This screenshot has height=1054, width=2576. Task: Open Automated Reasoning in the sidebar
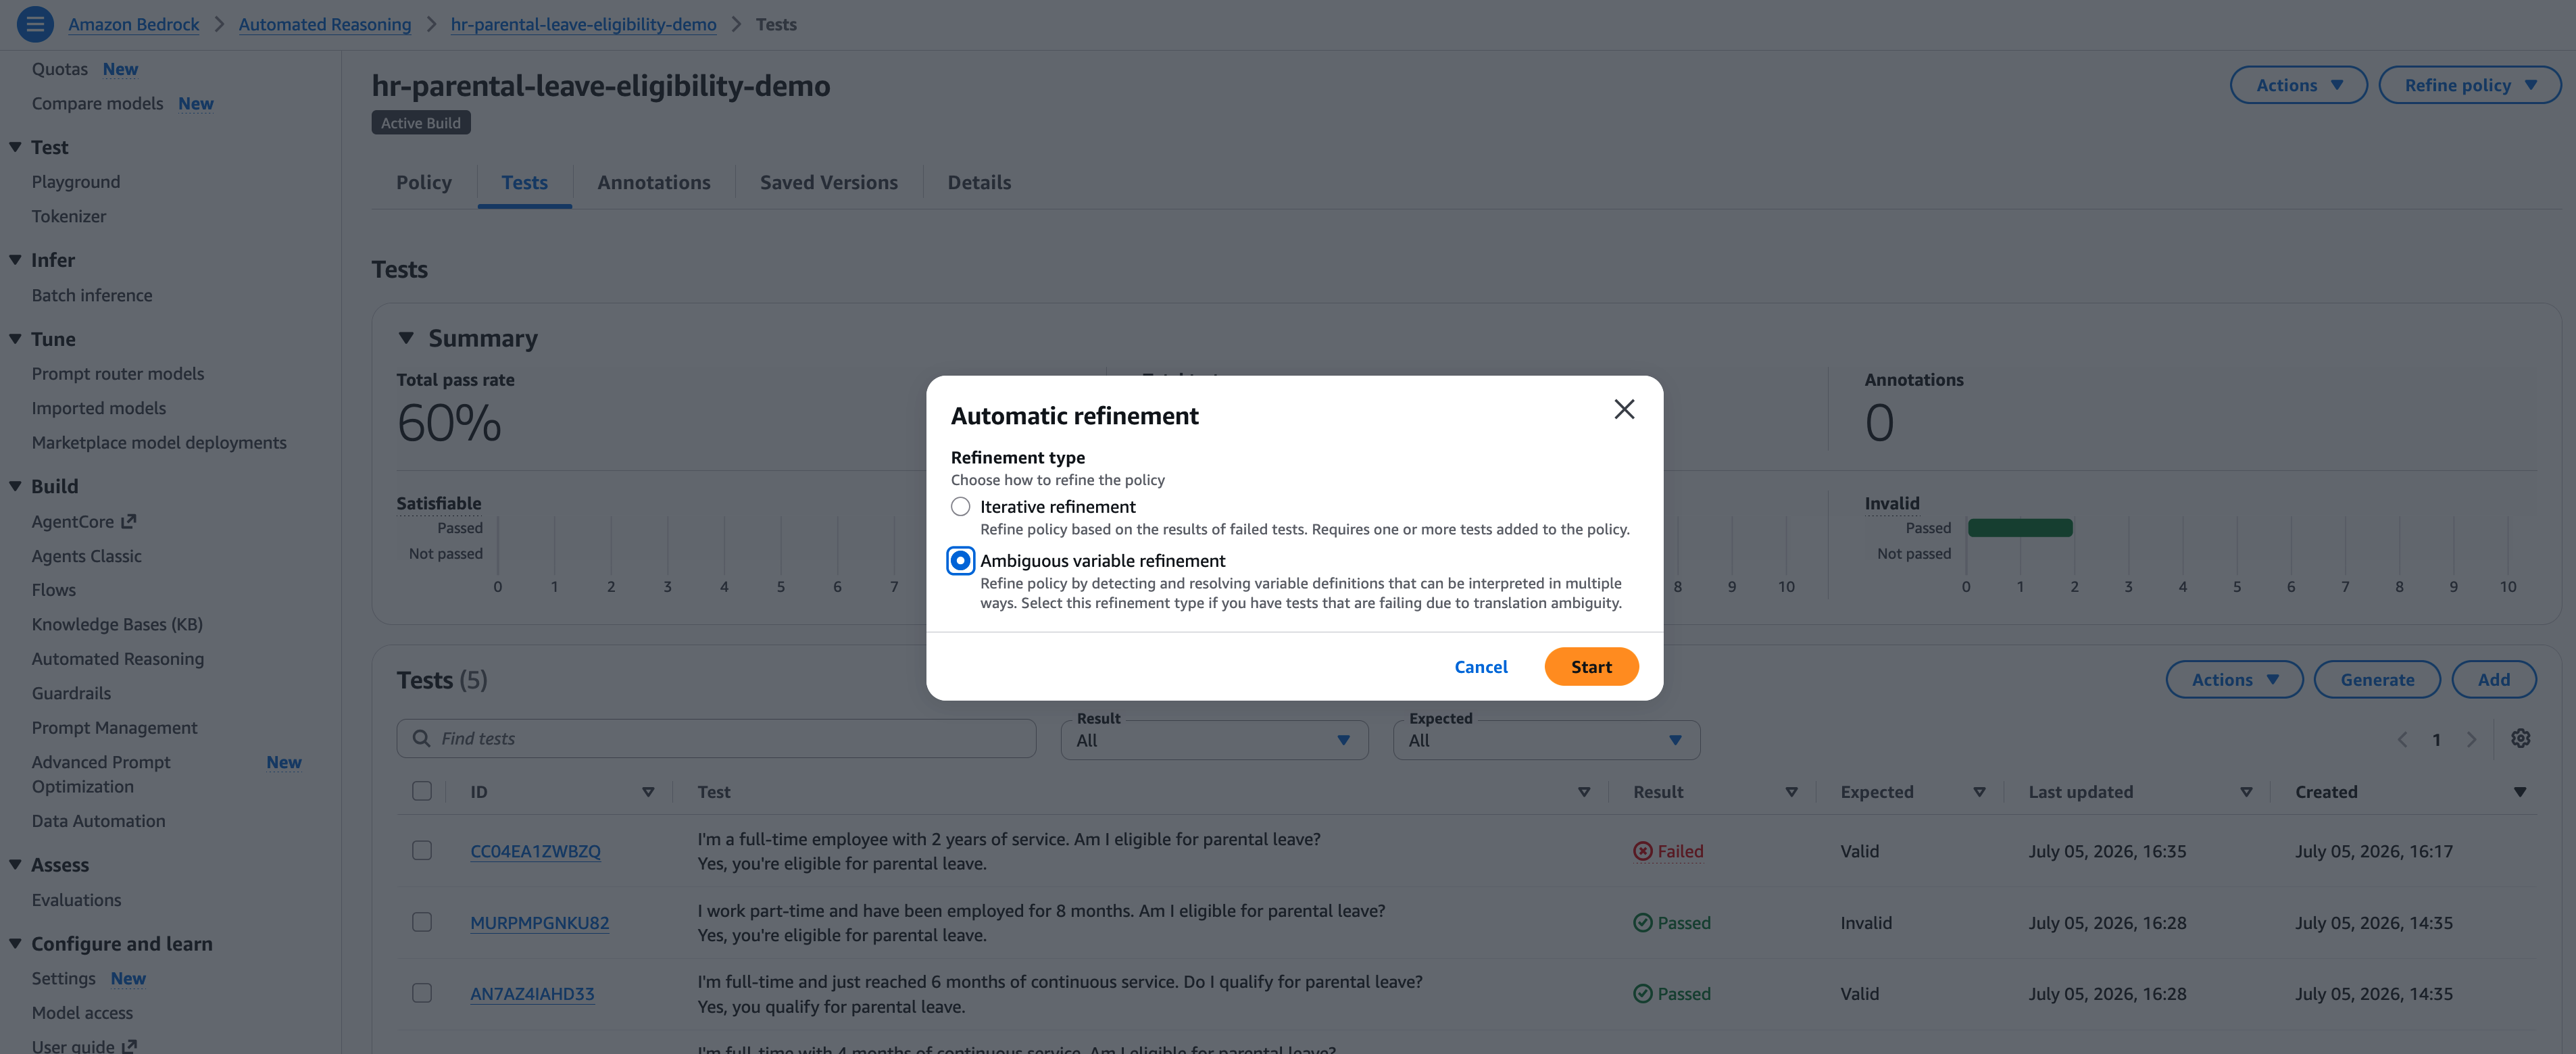pos(117,658)
